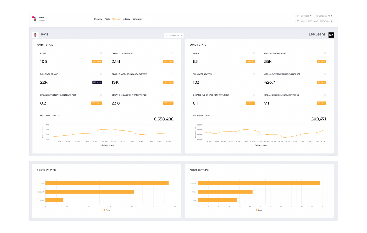Toggle Followers count legend in levis chart
This screenshot has height=233, width=367.
(107, 145)
